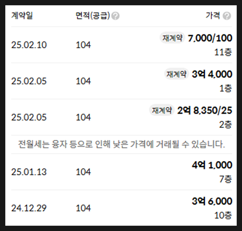The image size is (242, 231).
Task: Click 재계약 badge beside 7,000/100
Action: point(172,38)
